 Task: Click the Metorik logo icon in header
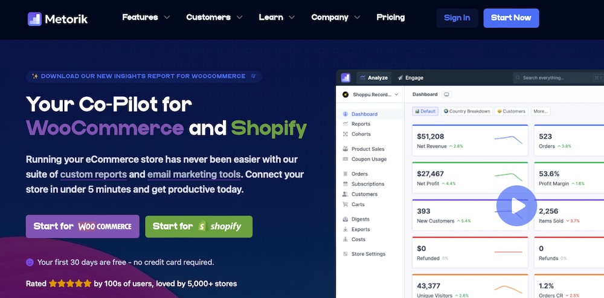34,19
